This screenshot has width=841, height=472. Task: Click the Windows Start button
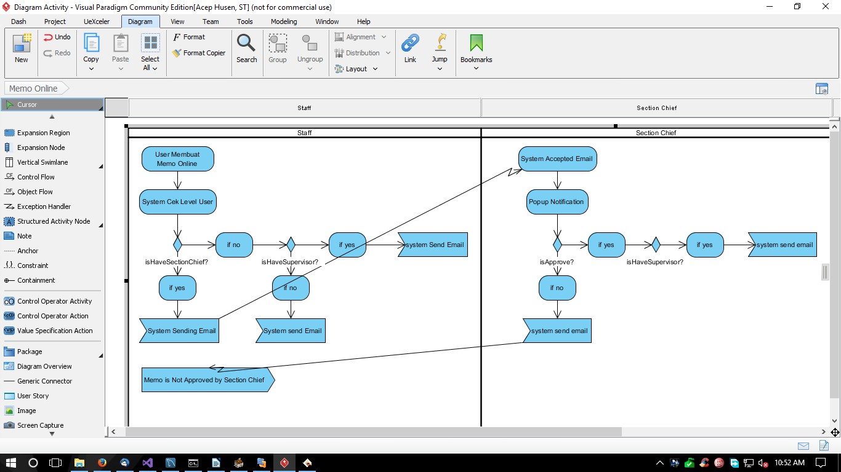(11, 462)
